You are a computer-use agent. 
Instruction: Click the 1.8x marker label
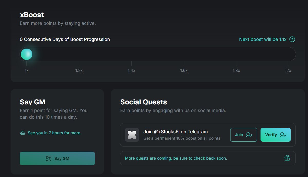(236, 71)
